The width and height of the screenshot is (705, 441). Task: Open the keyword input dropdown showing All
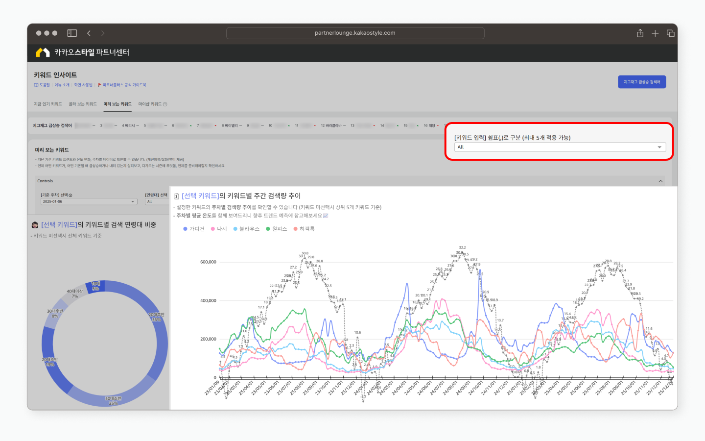tap(560, 147)
